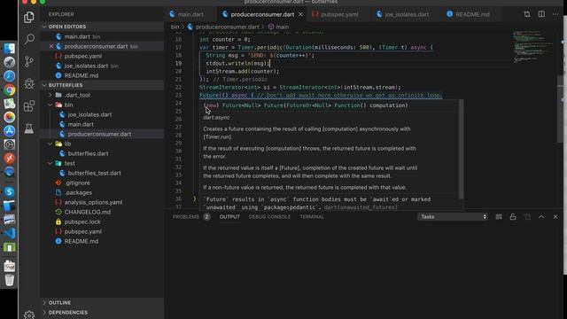567x319 pixels.
Task: Place cursor at line 19 stdout.writeln
Action: click(x=237, y=63)
